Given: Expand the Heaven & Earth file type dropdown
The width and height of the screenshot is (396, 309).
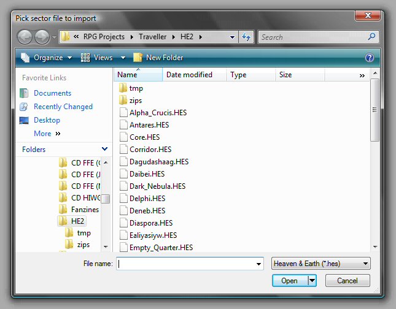Looking at the screenshot, I should 320,264.
